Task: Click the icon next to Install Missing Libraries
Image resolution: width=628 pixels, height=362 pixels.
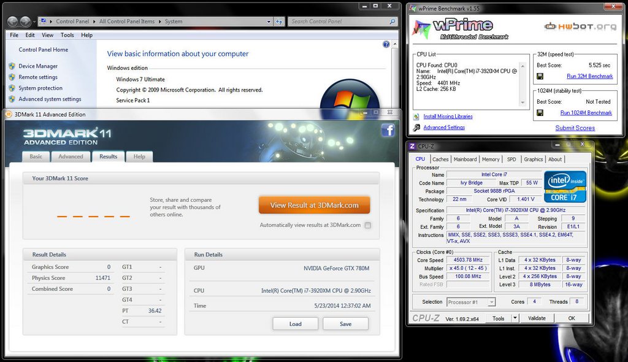Action: (416, 117)
